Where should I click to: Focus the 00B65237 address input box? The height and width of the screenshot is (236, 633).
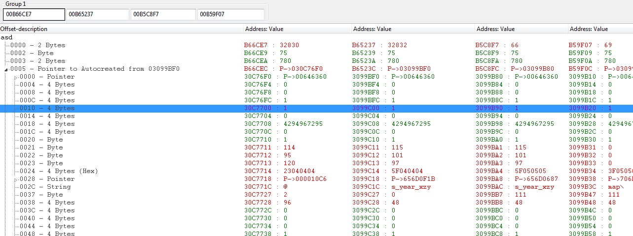point(97,14)
